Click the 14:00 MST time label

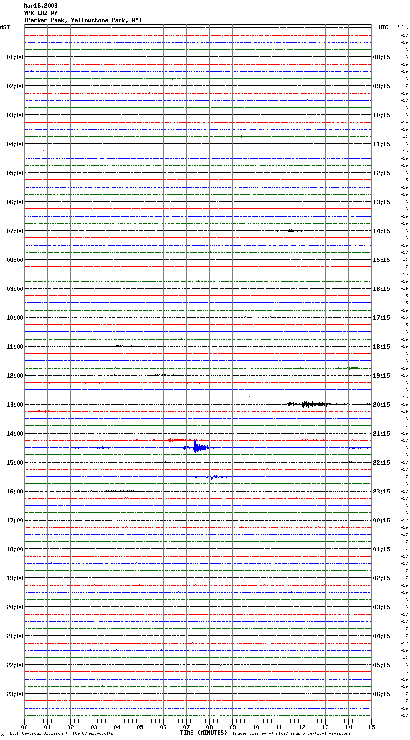click(15, 434)
